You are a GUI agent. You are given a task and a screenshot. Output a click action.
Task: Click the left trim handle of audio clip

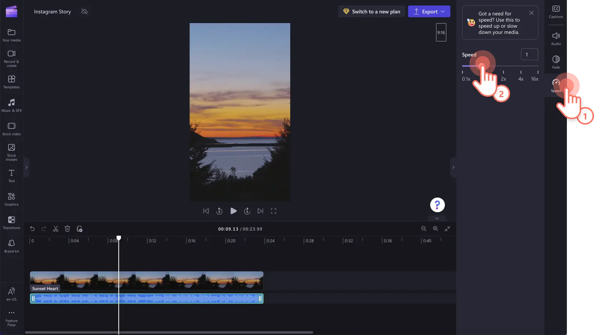(33, 298)
